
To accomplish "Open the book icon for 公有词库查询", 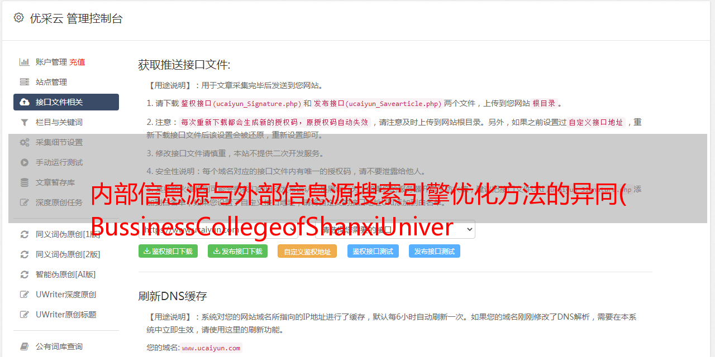I will pos(25,346).
